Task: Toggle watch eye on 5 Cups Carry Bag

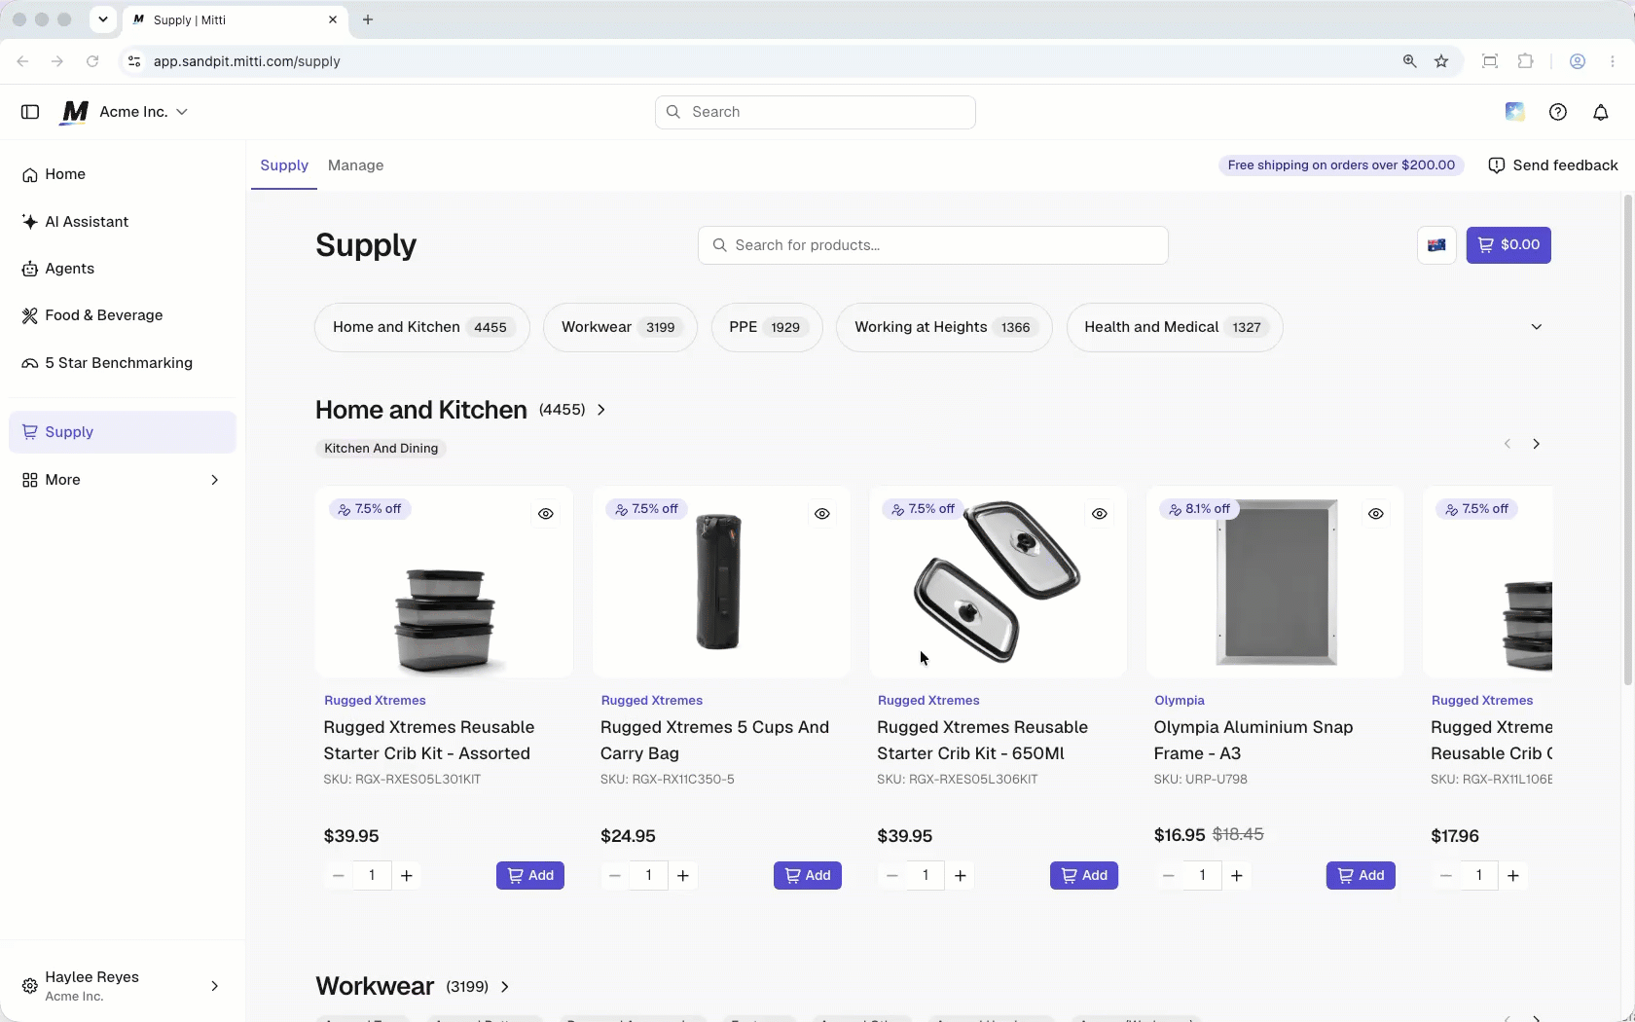Action: 822,514
